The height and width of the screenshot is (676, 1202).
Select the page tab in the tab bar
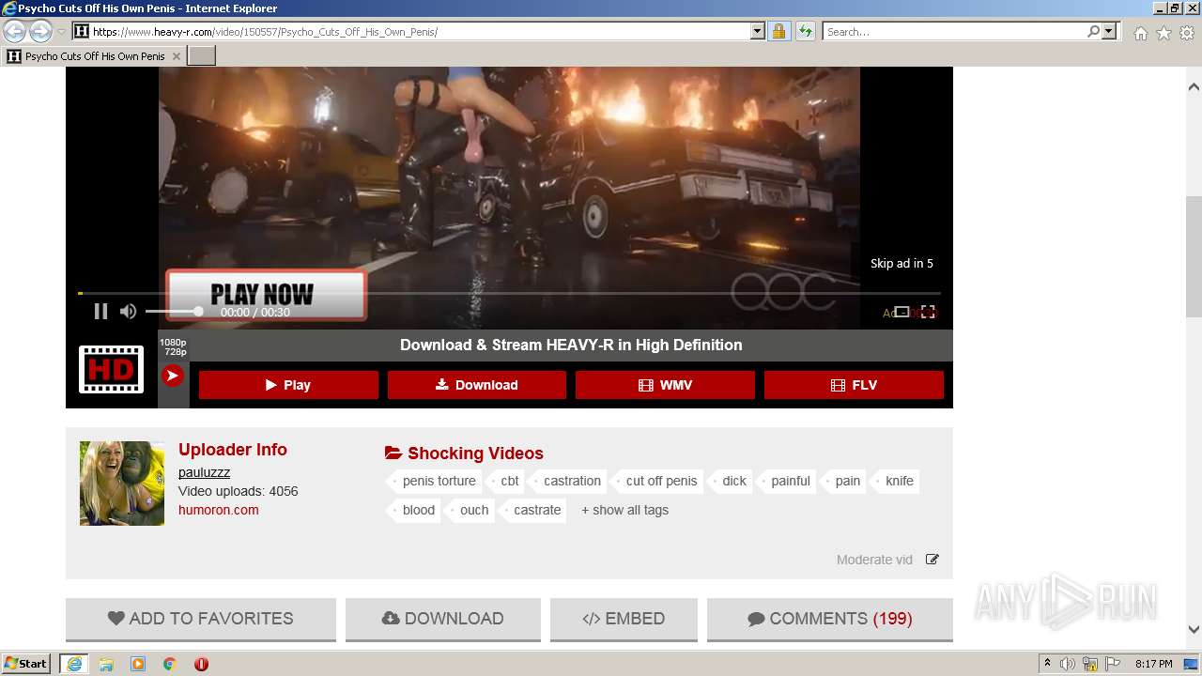94,56
